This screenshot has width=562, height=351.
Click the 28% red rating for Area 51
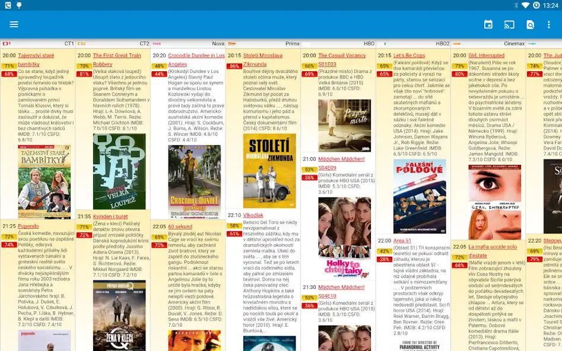pyautogui.click(x=384, y=259)
